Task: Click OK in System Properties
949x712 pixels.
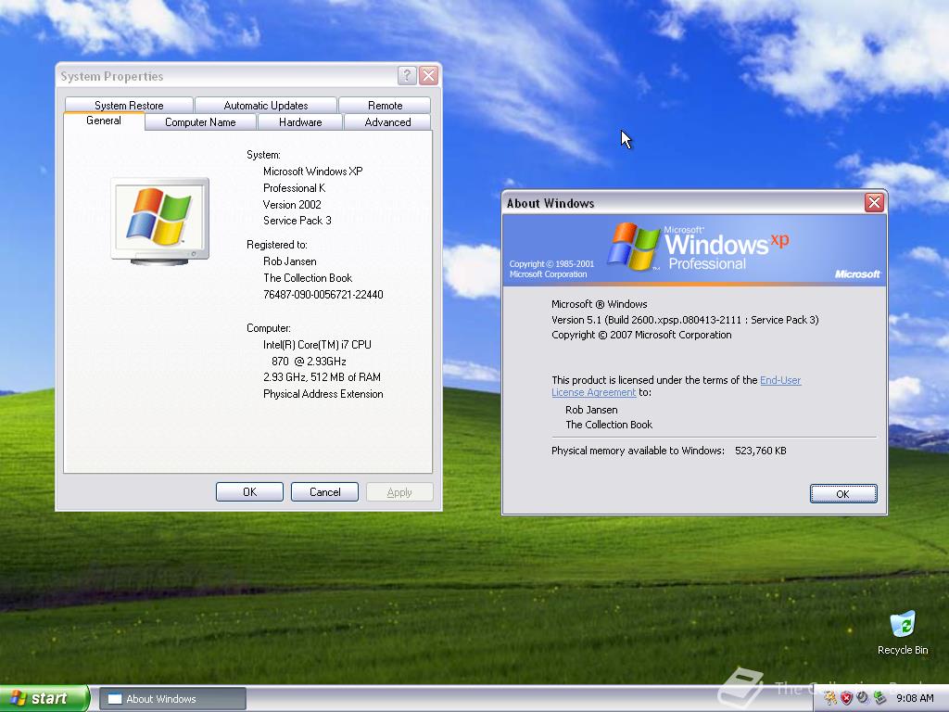Action: pos(249,492)
